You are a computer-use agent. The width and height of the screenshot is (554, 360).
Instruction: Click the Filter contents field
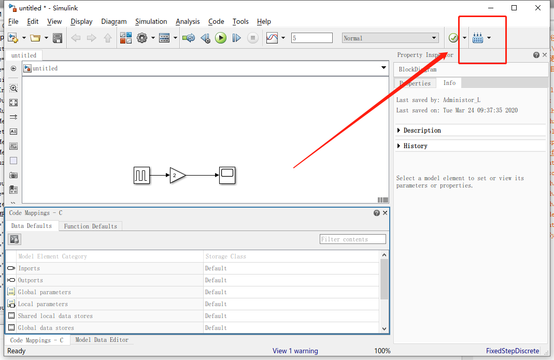point(352,239)
